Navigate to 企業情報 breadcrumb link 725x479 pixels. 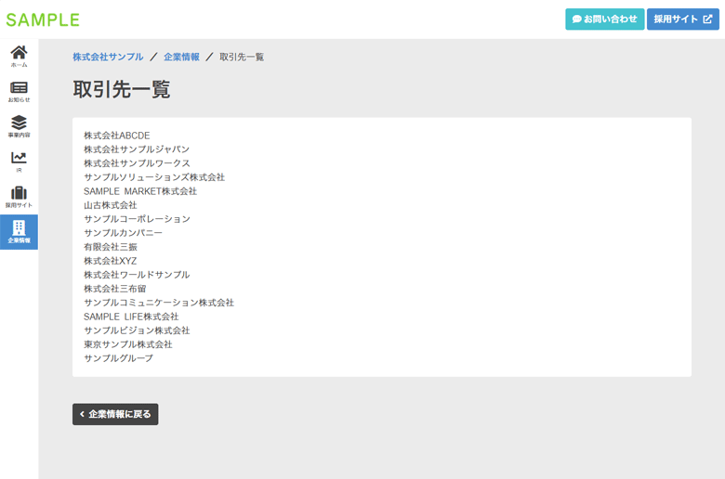(x=181, y=58)
